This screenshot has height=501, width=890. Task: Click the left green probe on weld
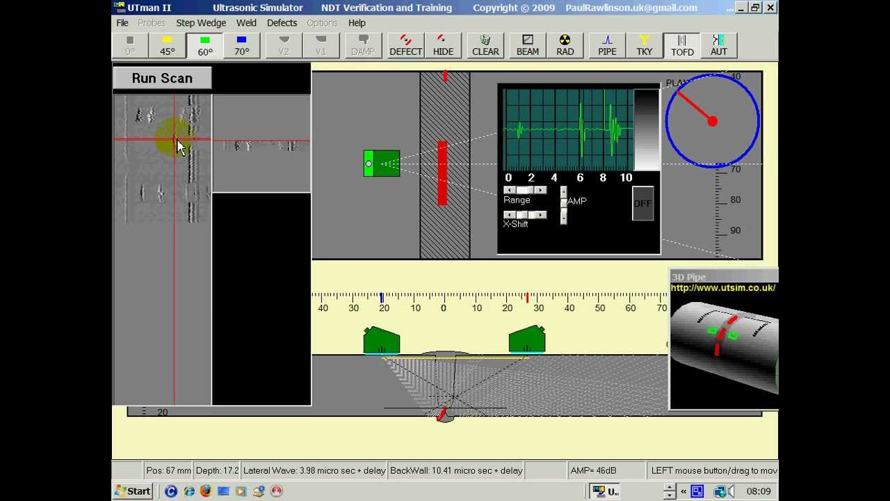pos(382,340)
